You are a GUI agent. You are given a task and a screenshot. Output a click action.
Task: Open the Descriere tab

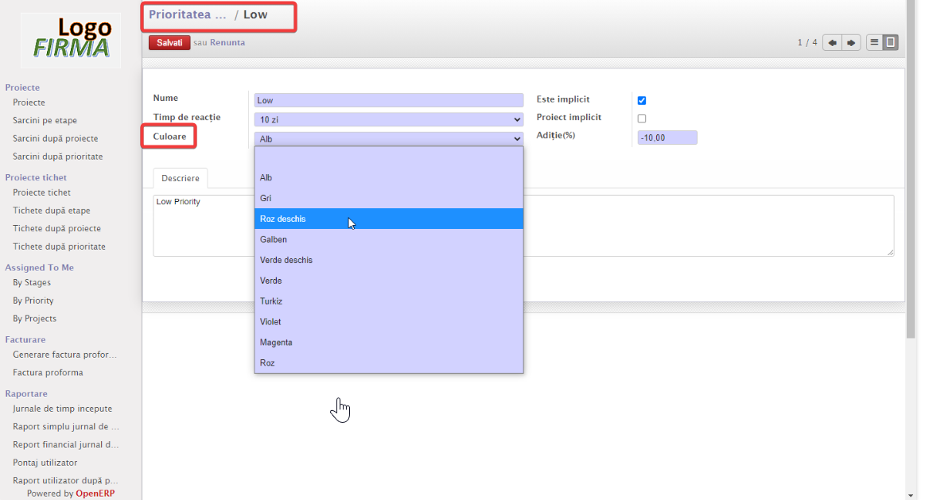pyautogui.click(x=181, y=178)
